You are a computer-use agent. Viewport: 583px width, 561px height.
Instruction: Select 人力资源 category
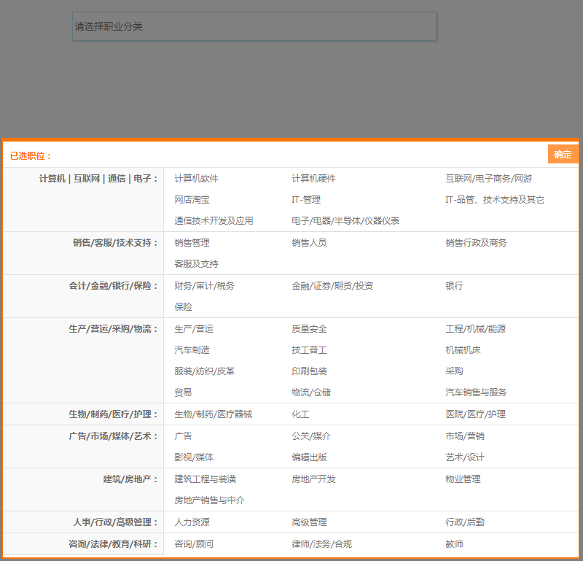(x=192, y=522)
